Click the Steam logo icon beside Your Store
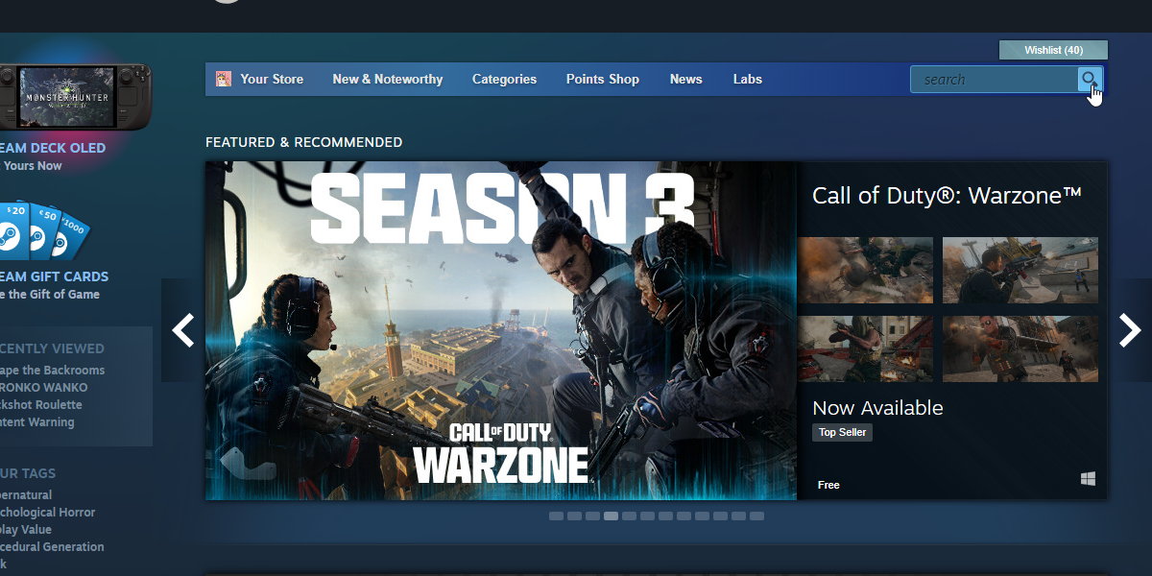Image resolution: width=1152 pixels, height=576 pixels. coord(225,79)
